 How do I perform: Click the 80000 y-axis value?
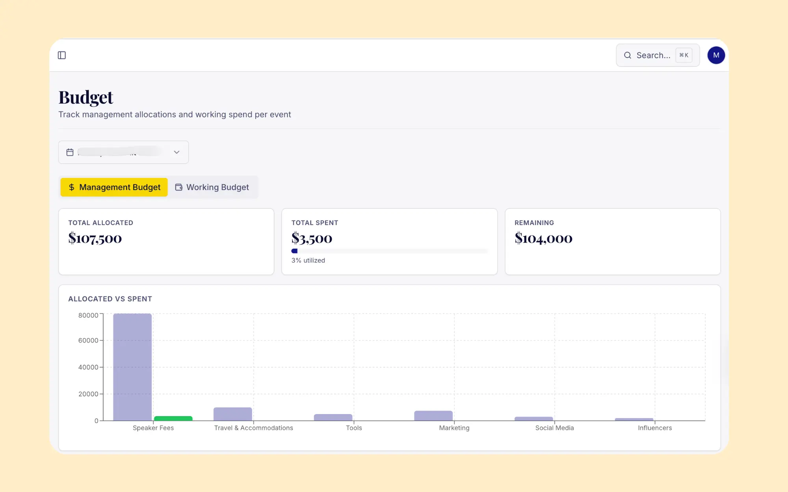pos(88,315)
